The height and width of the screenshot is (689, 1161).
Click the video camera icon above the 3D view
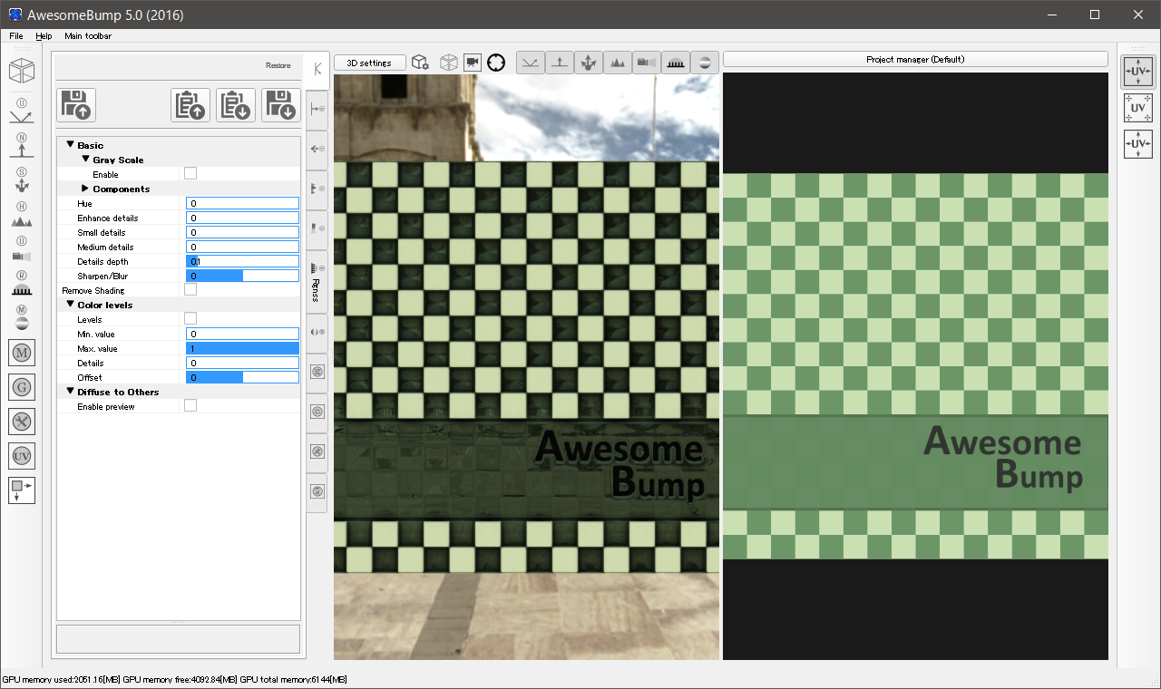tap(473, 62)
